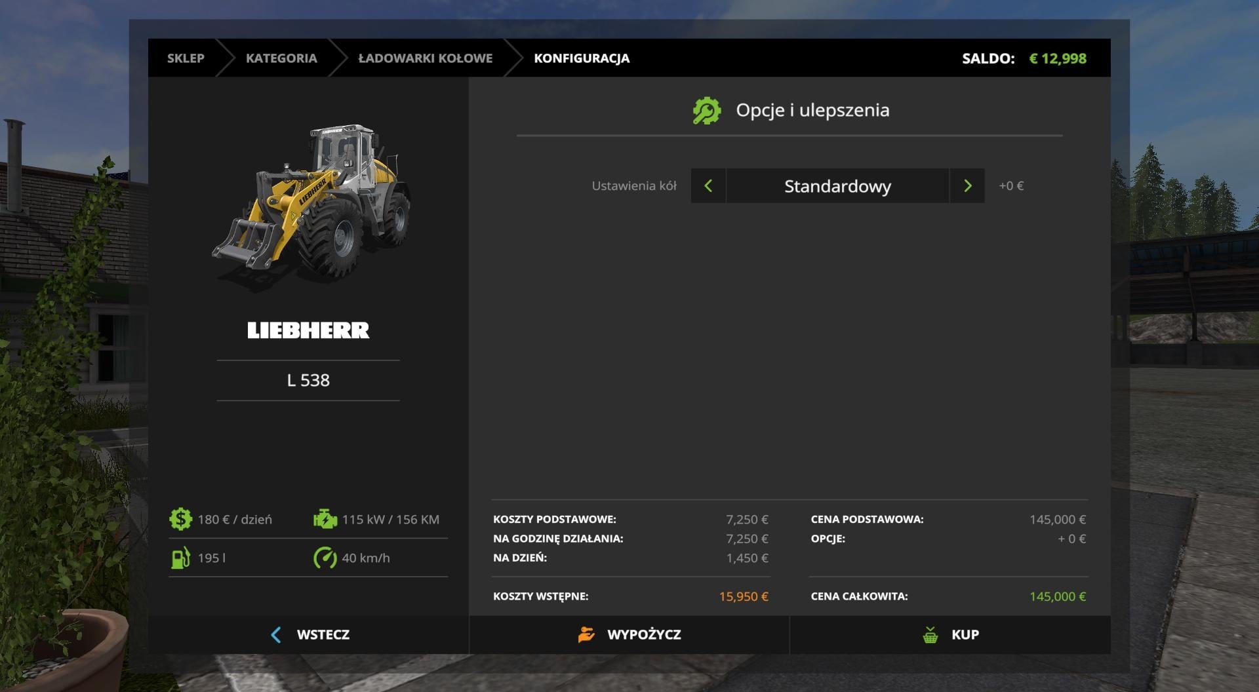Image resolution: width=1259 pixels, height=692 pixels.
Task: Click the Ustawienia kół label
Action: pyautogui.click(x=634, y=186)
